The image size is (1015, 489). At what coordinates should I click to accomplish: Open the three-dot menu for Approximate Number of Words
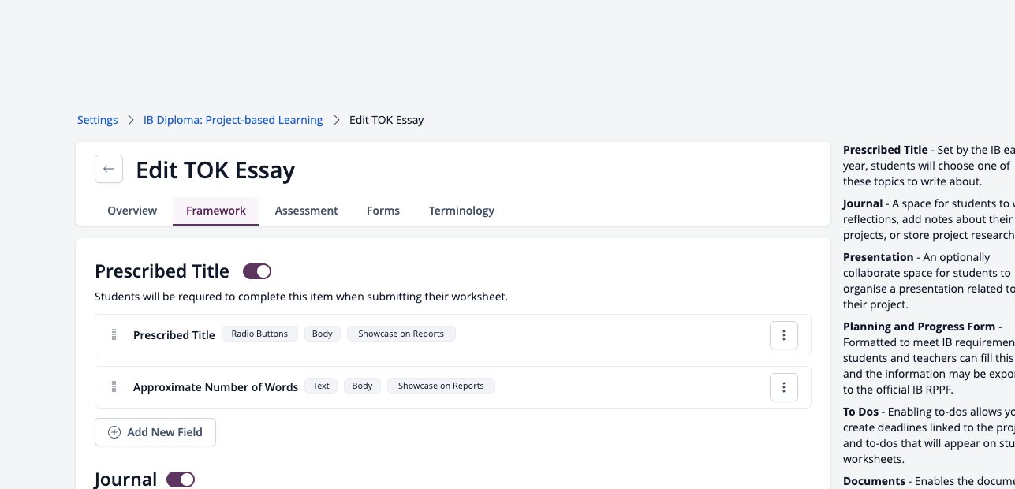click(x=784, y=387)
